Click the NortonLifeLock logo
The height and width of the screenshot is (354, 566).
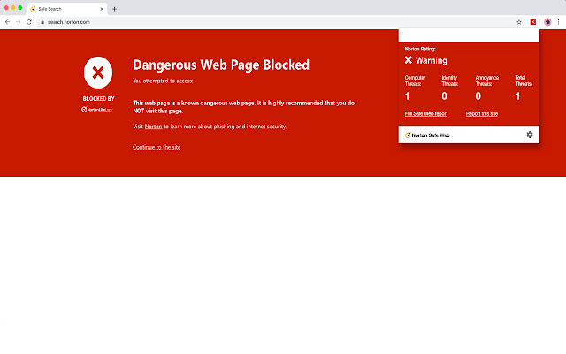[x=97, y=110]
